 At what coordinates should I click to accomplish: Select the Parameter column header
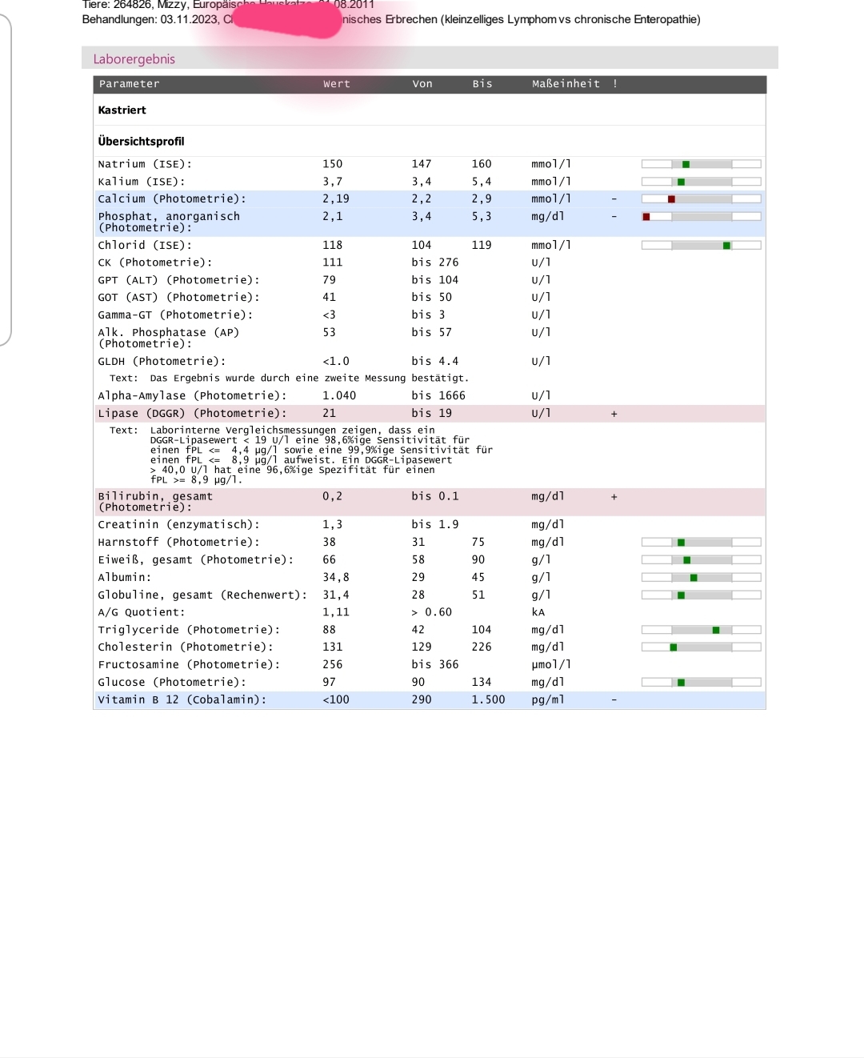pos(129,84)
